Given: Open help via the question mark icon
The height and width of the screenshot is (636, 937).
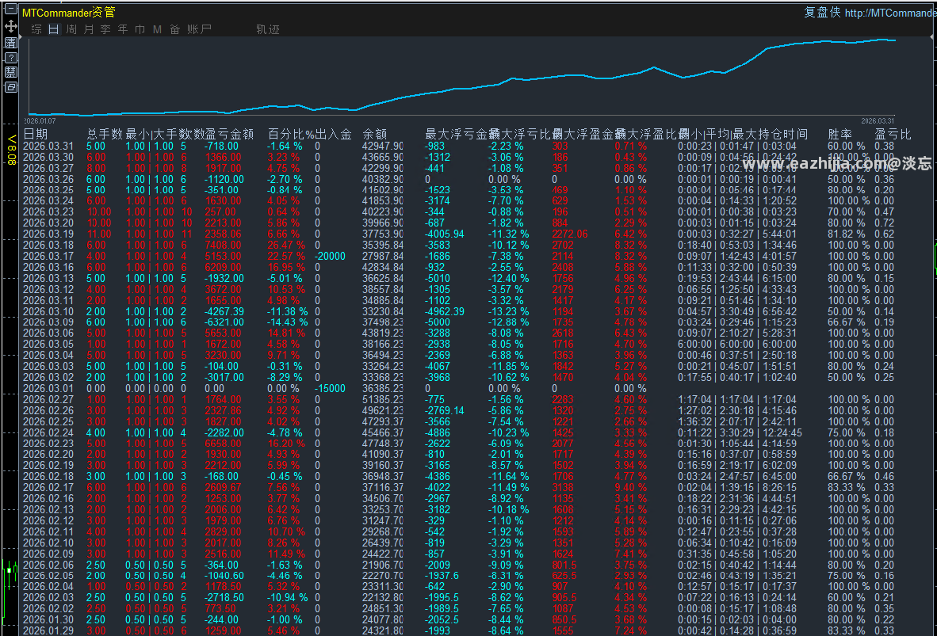Looking at the screenshot, I should [x=11, y=58].
